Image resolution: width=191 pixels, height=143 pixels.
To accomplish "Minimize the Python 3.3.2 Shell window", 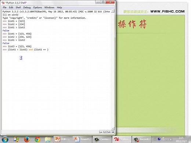I will pos(98,2).
